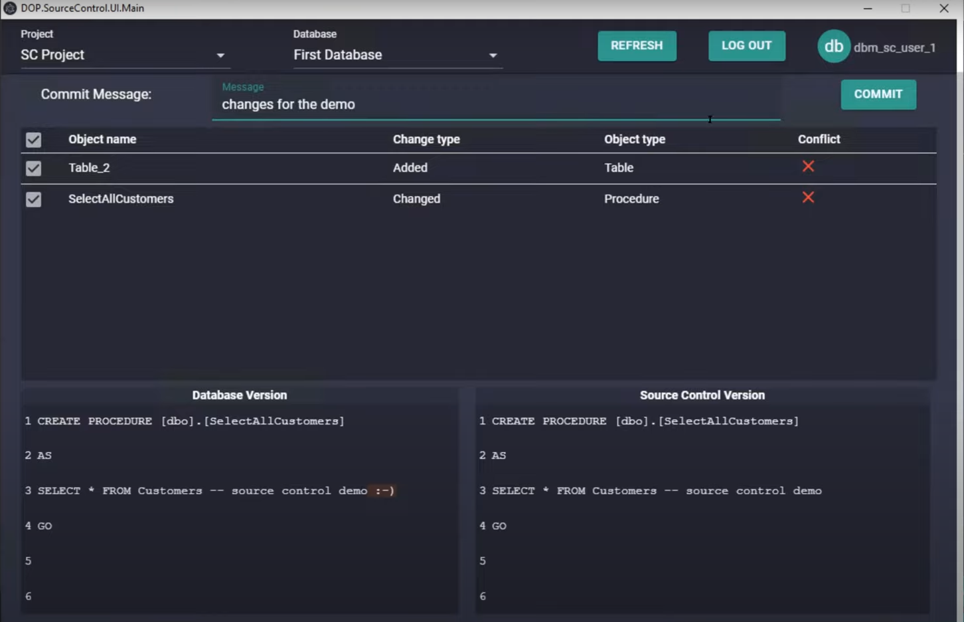Image resolution: width=964 pixels, height=622 pixels.
Task: Click the Source Control Version panel heading
Action: (702, 395)
